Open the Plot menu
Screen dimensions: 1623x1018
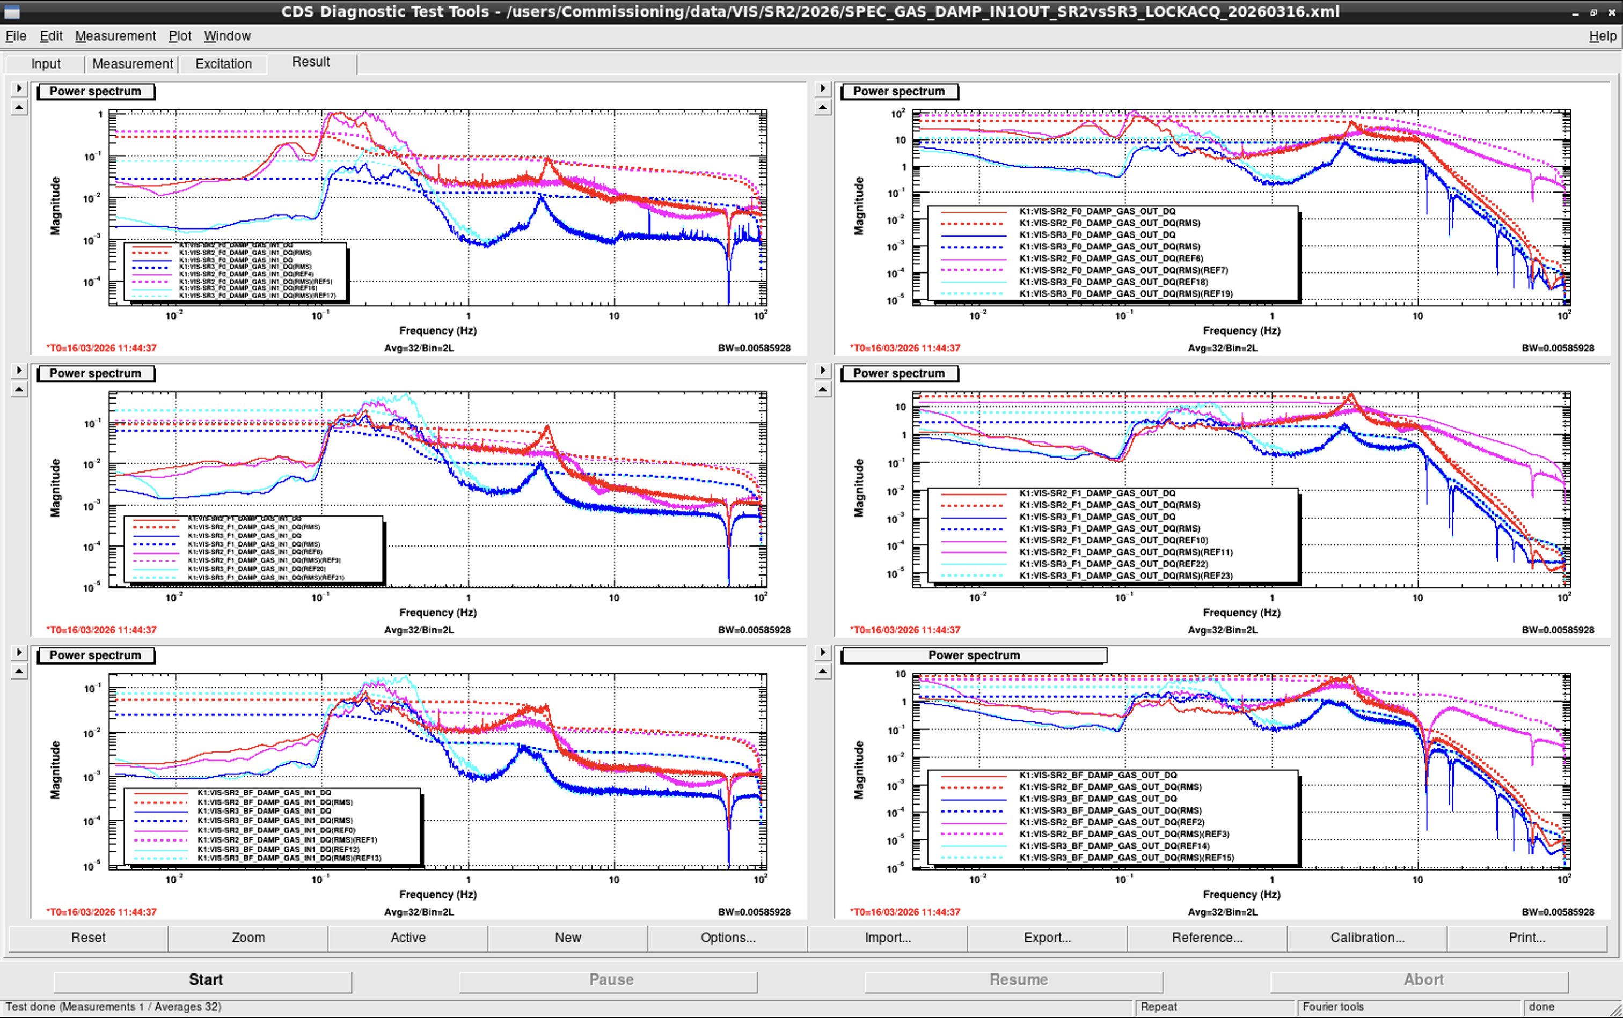pos(180,36)
